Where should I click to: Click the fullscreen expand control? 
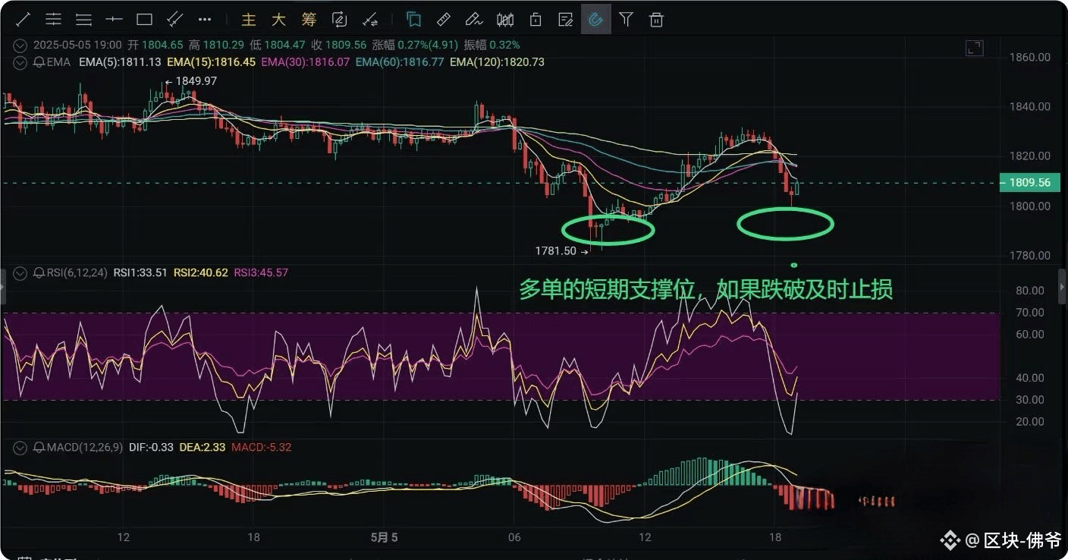(974, 47)
